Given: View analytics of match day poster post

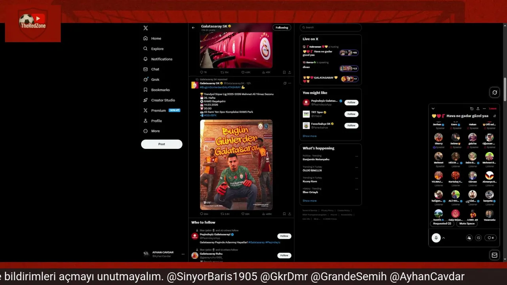Looking at the screenshot, I should [x=267, y=214].
